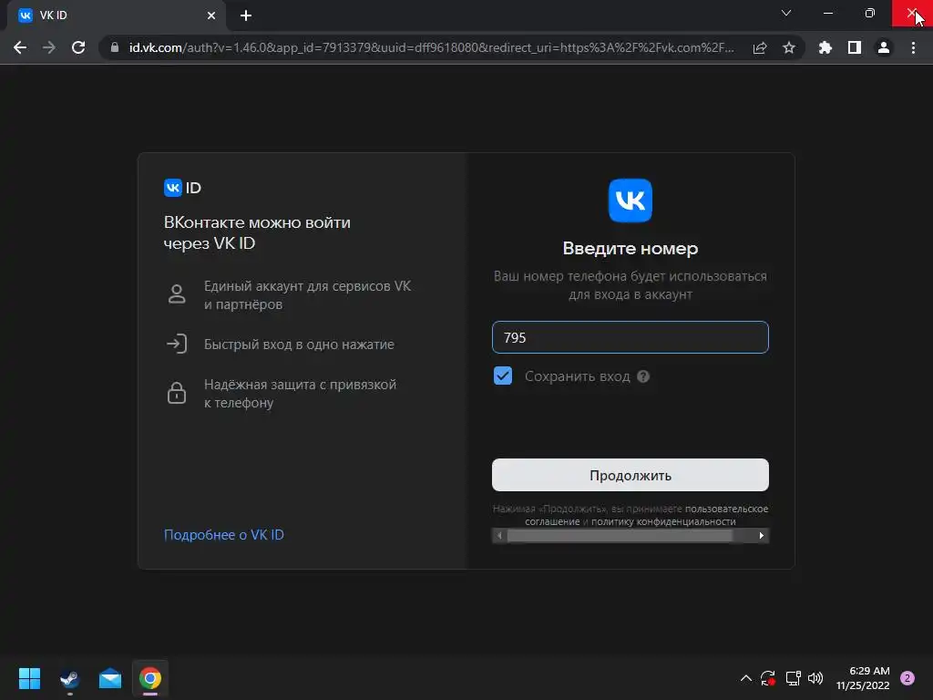Click the person account icon row
Viewport: 933px width, 700px height.
coord(177,294)
